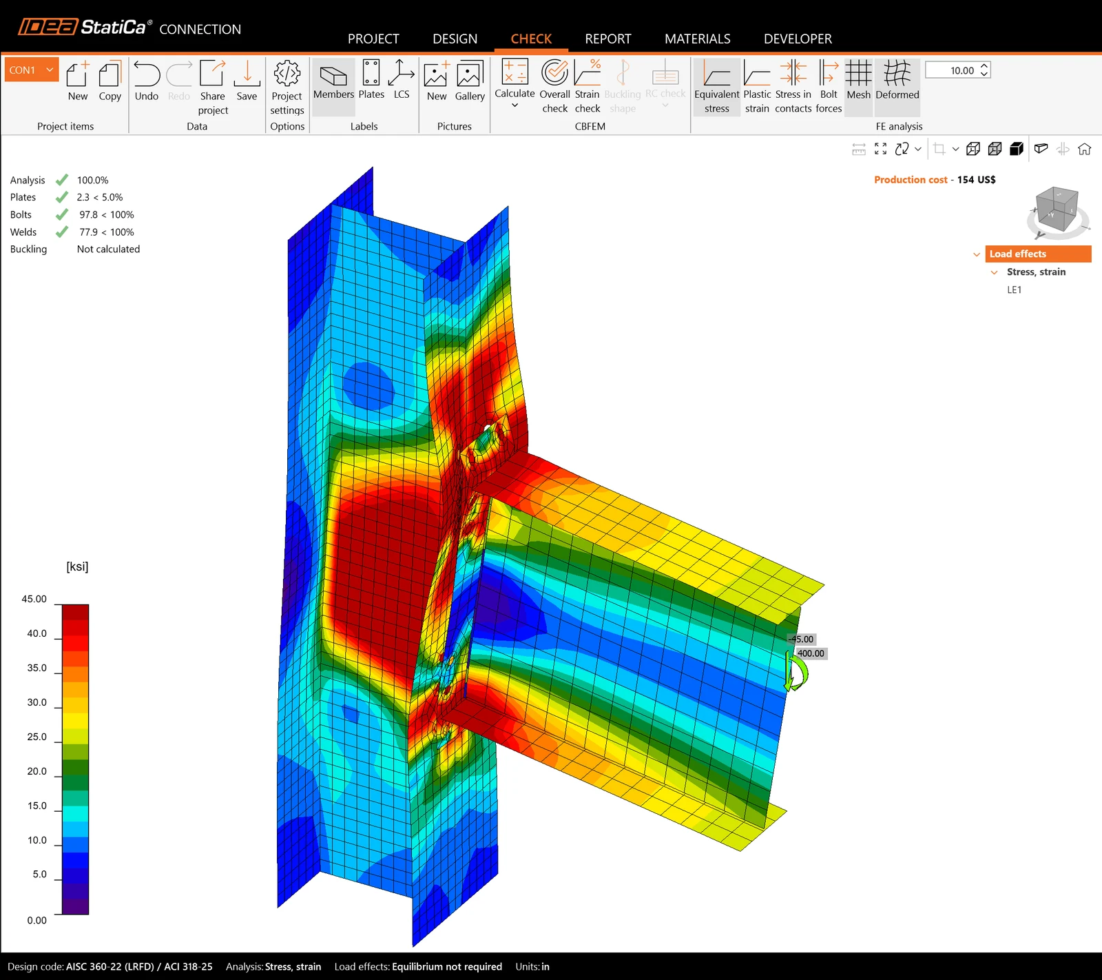
Task: Click the dimension ruler view icon
Action: tap(859, 149)
